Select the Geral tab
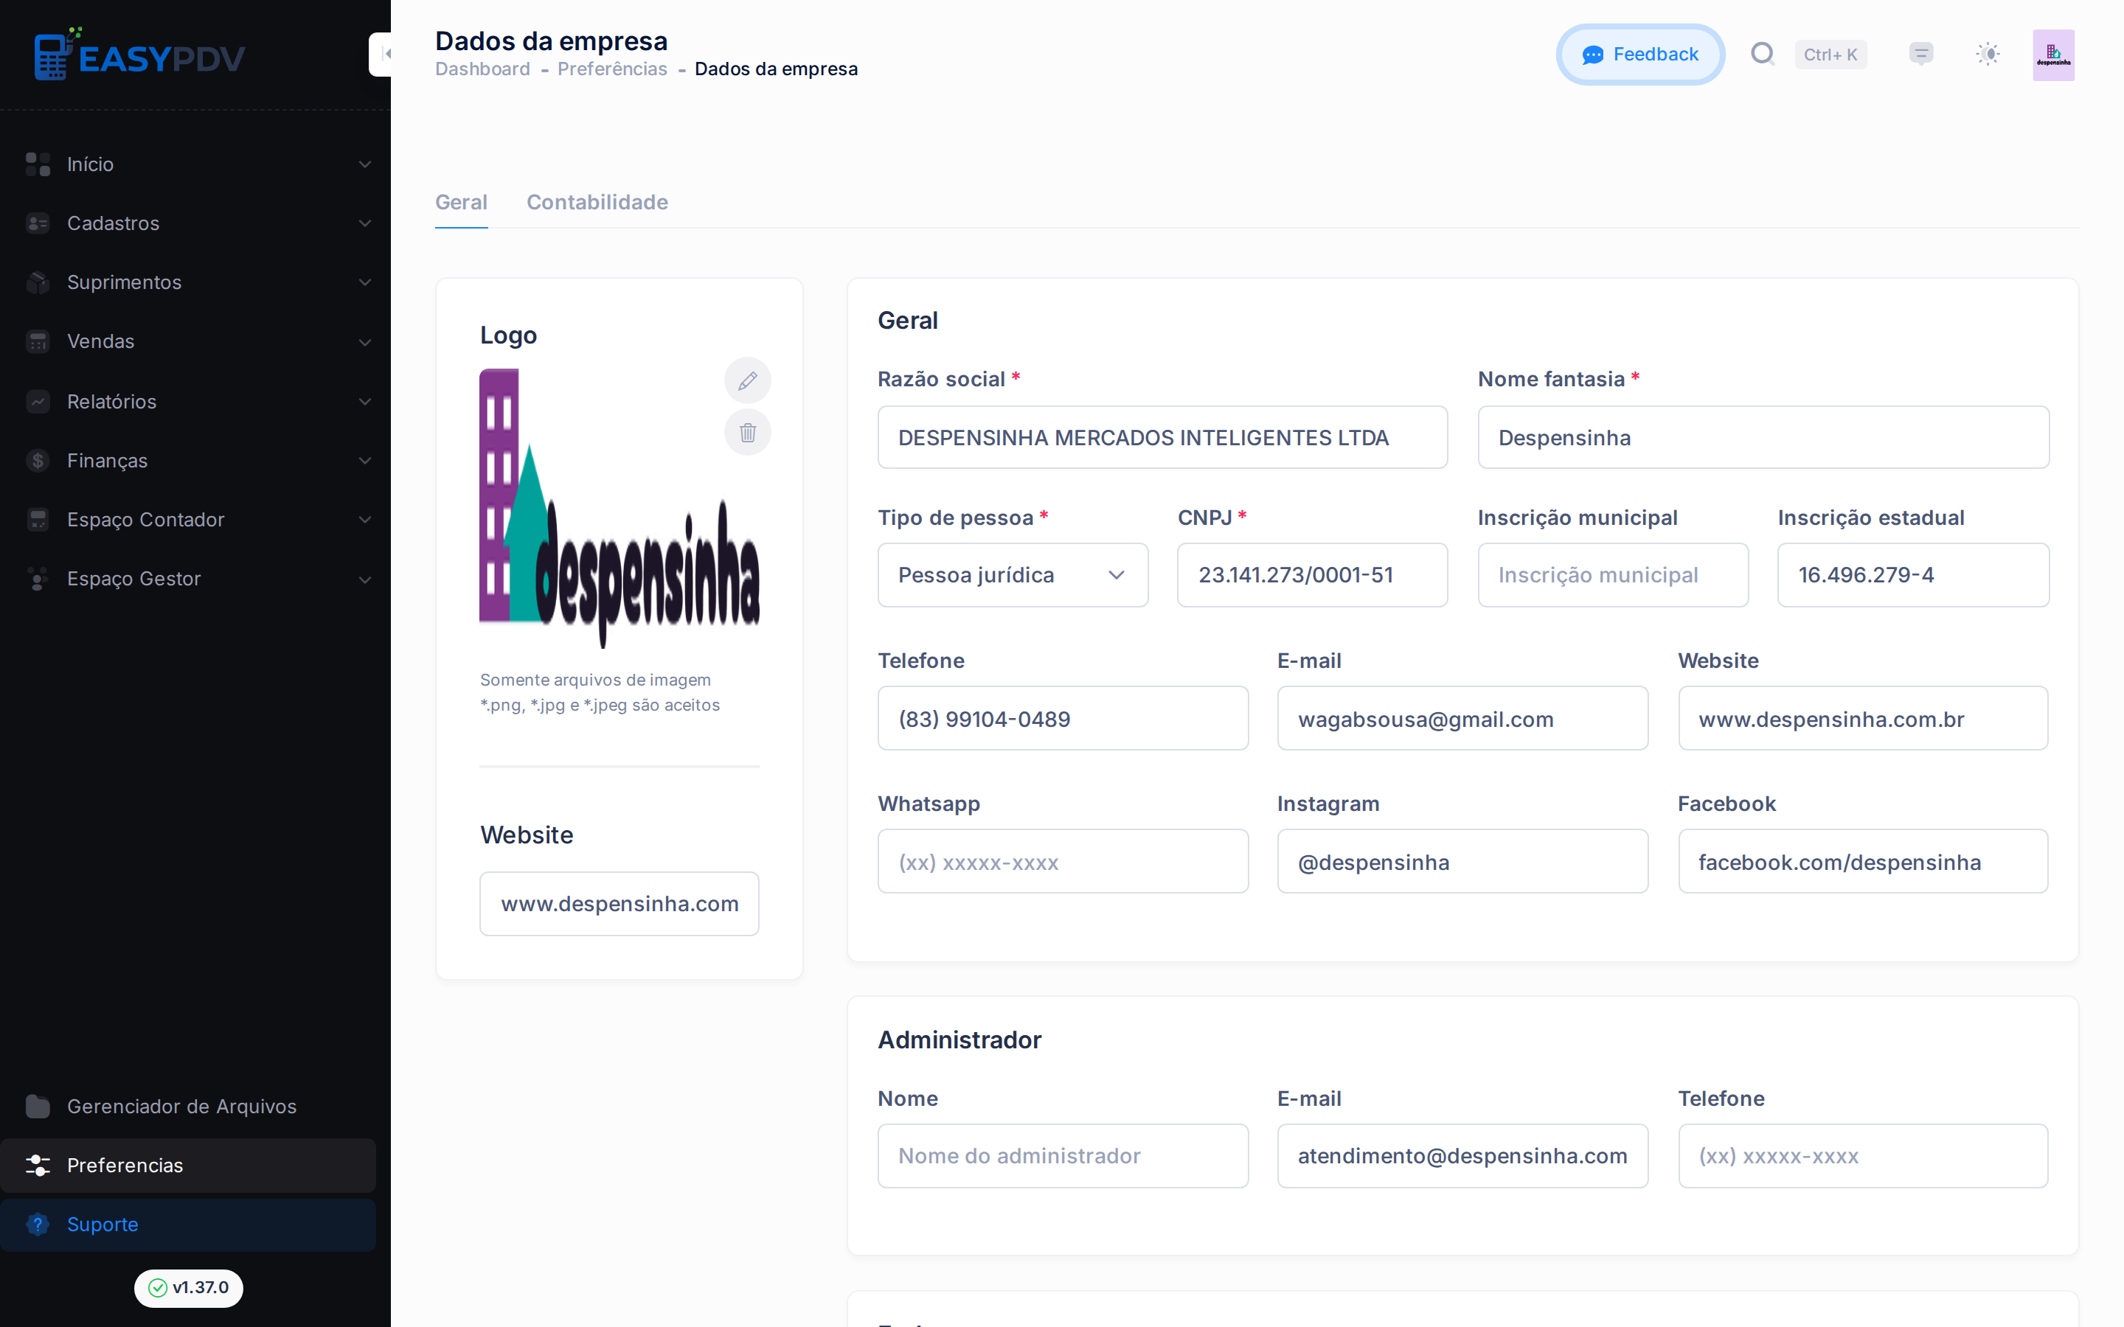2124x1327 pixels. point(461,202)
